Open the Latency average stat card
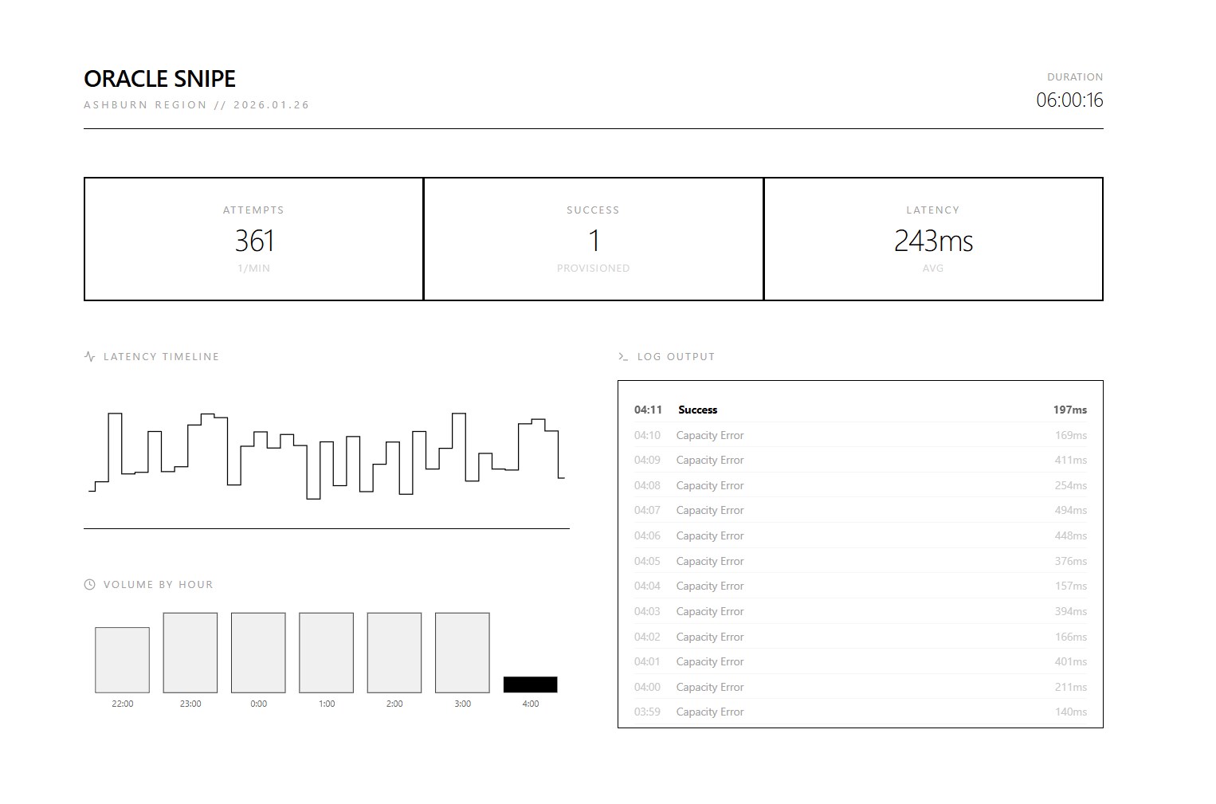 (x=933, y=239)
